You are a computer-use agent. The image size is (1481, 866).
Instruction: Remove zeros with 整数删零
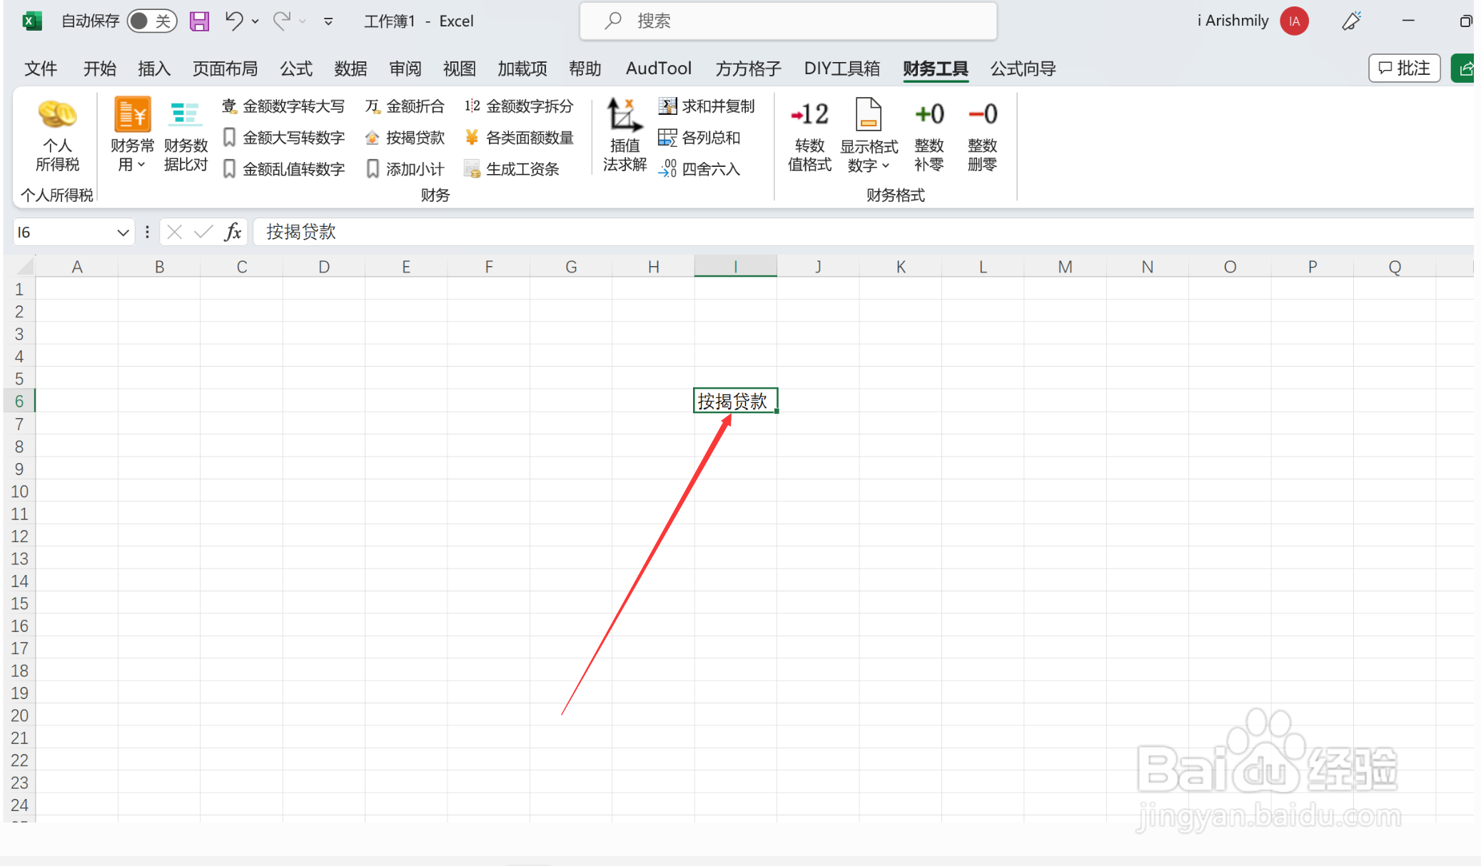pos(982,136)
